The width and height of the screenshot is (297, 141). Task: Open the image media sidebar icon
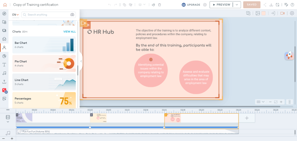[x=4, y=99]
